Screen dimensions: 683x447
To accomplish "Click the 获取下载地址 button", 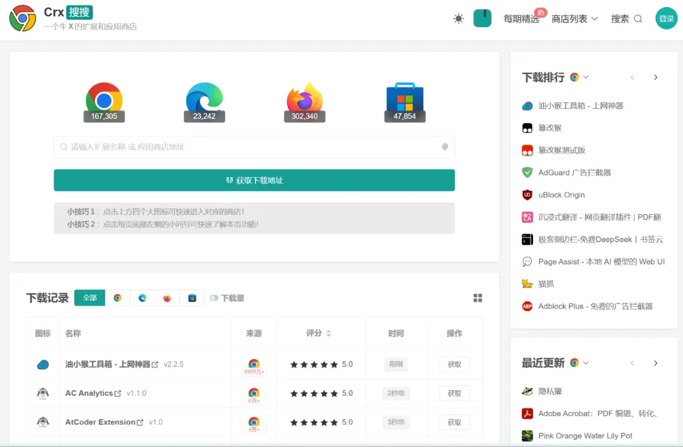I will click(254, 180).
